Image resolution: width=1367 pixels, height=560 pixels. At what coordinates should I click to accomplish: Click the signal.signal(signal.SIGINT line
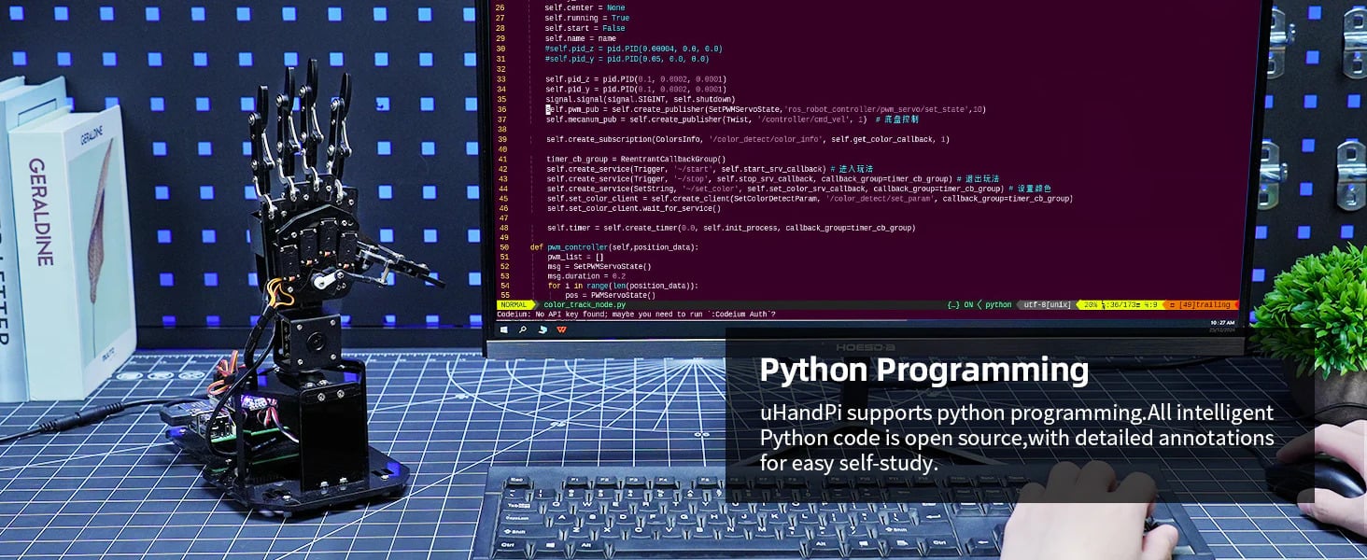tap(640, 99)
